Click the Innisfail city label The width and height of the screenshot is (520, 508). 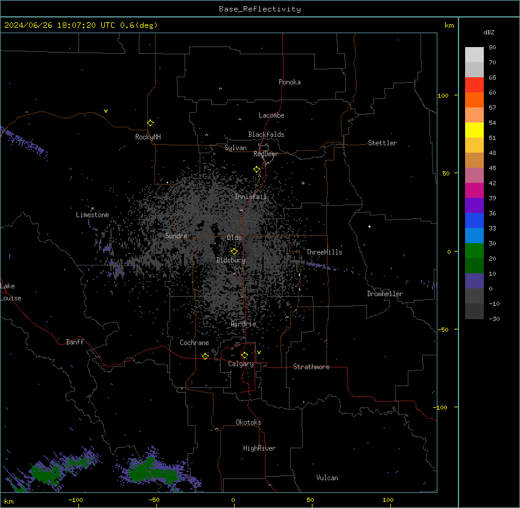tap(250, 197)
